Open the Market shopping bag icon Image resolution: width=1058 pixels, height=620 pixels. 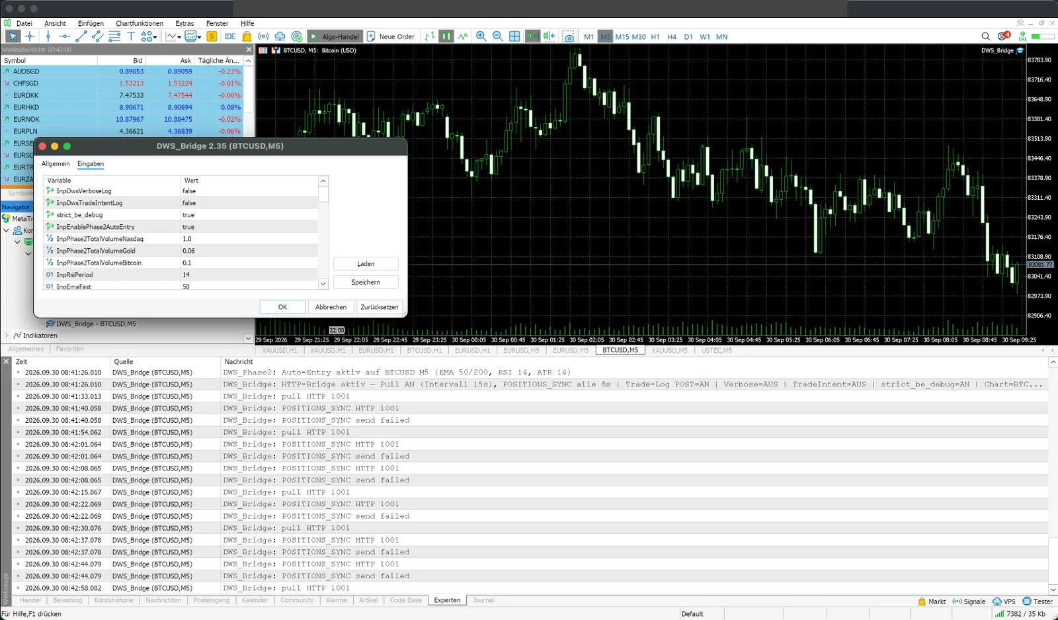[x=247, y=36]
